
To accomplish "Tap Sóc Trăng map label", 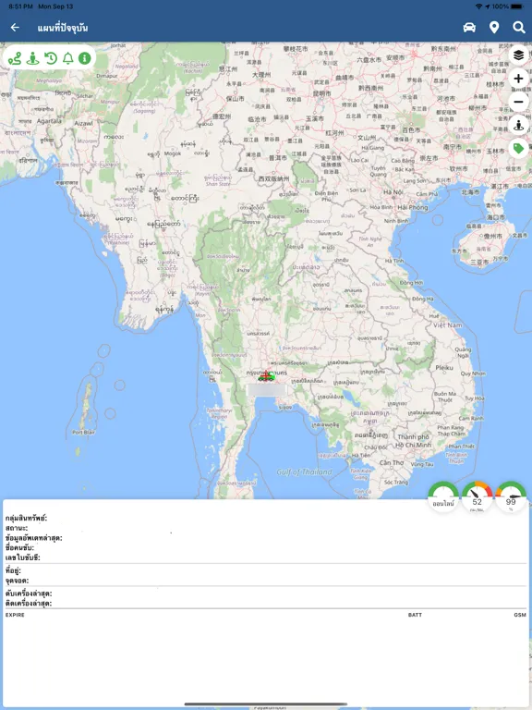I will [x=396, y=483].
